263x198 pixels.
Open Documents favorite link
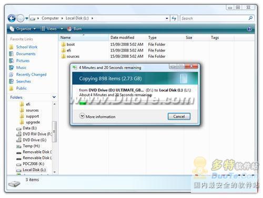(x=26, y=54)
